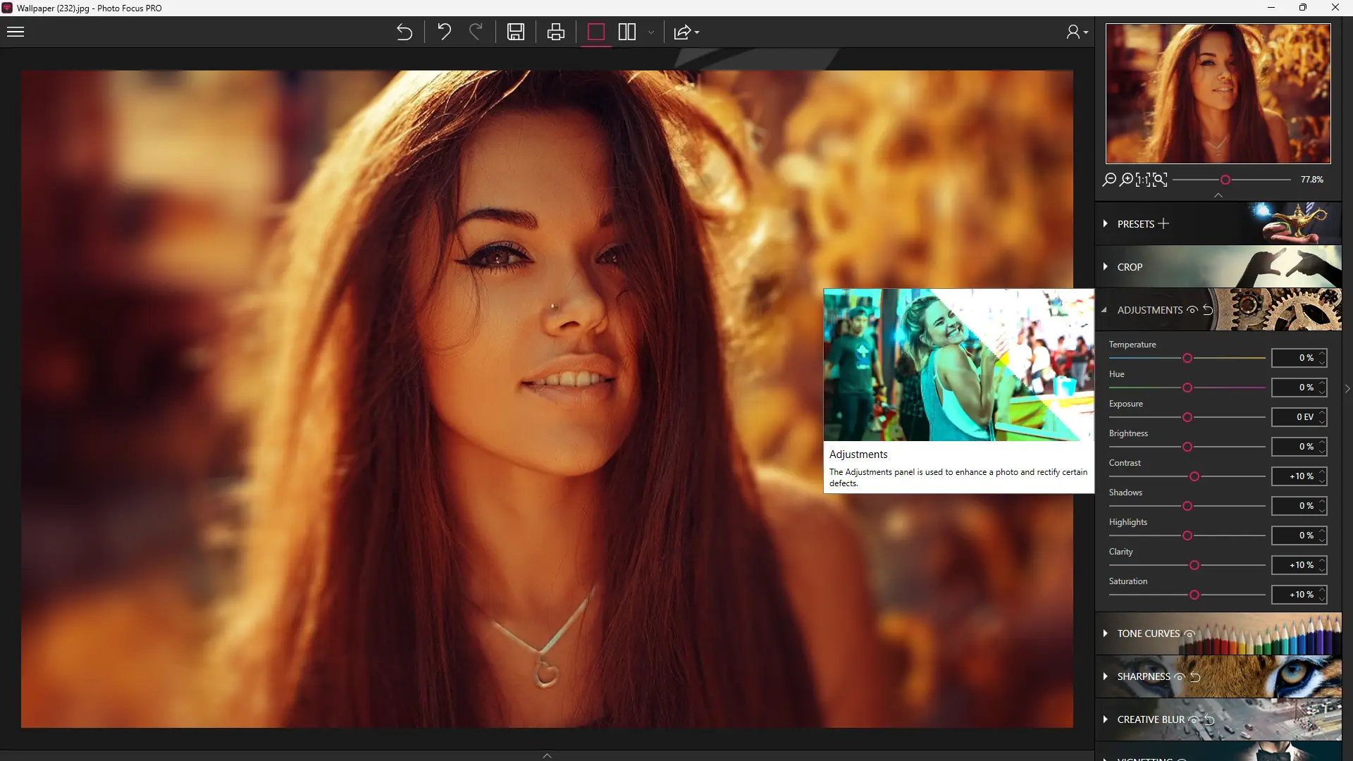Click the Print icon

[556, 32]
